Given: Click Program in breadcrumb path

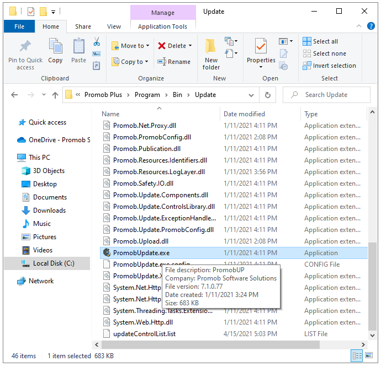Looking at the screenshot, I should 147,95.
